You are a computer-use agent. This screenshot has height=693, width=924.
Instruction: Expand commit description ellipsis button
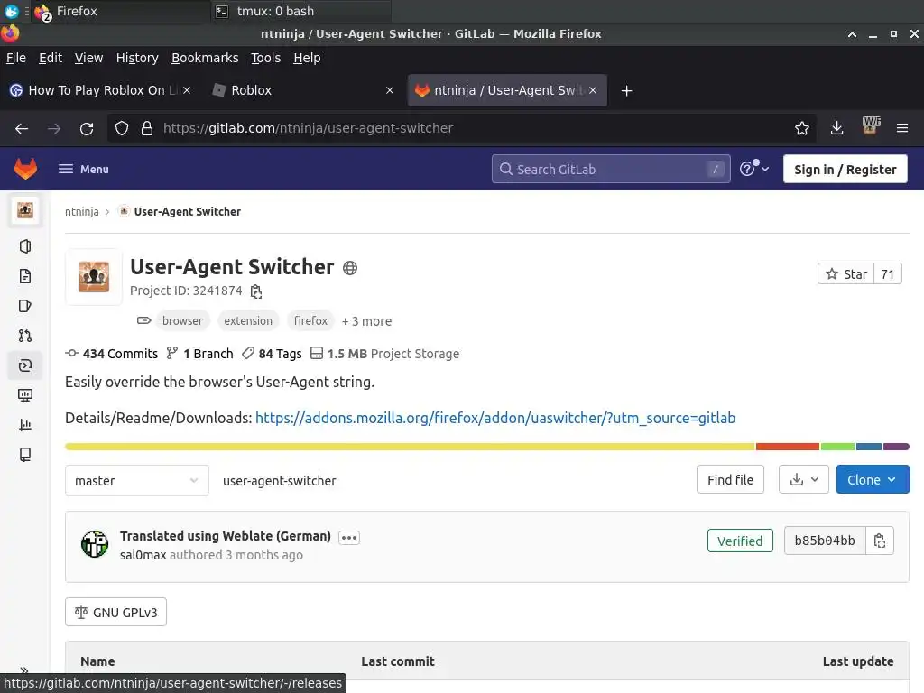(349, 538)
